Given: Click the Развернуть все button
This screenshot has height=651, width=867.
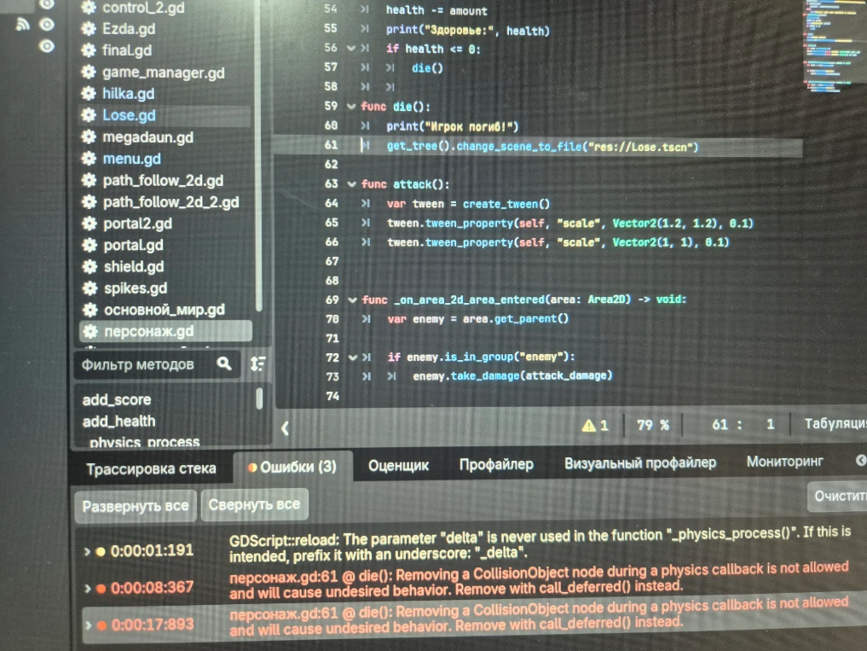Looking at the screenshot, I should 136,506.
